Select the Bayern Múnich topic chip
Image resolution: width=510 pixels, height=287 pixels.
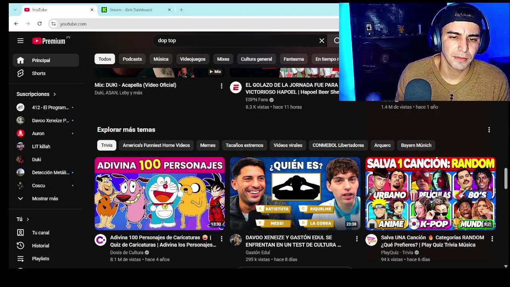pos(416,145)
